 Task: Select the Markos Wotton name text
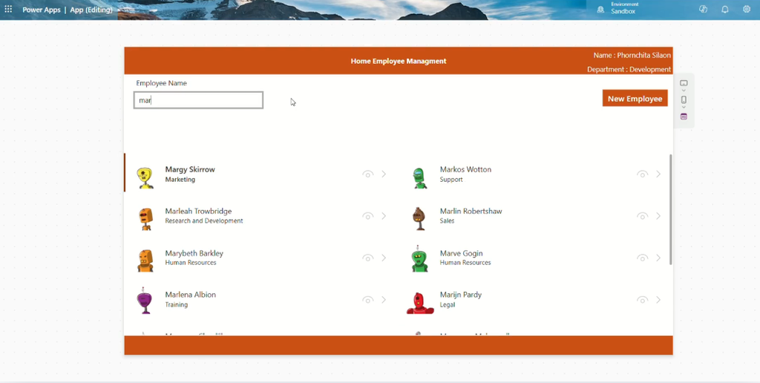[465, 169]
